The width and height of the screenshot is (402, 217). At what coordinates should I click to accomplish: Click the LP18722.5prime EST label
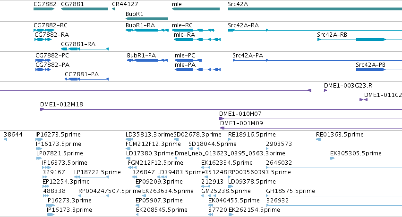point(97,172)
